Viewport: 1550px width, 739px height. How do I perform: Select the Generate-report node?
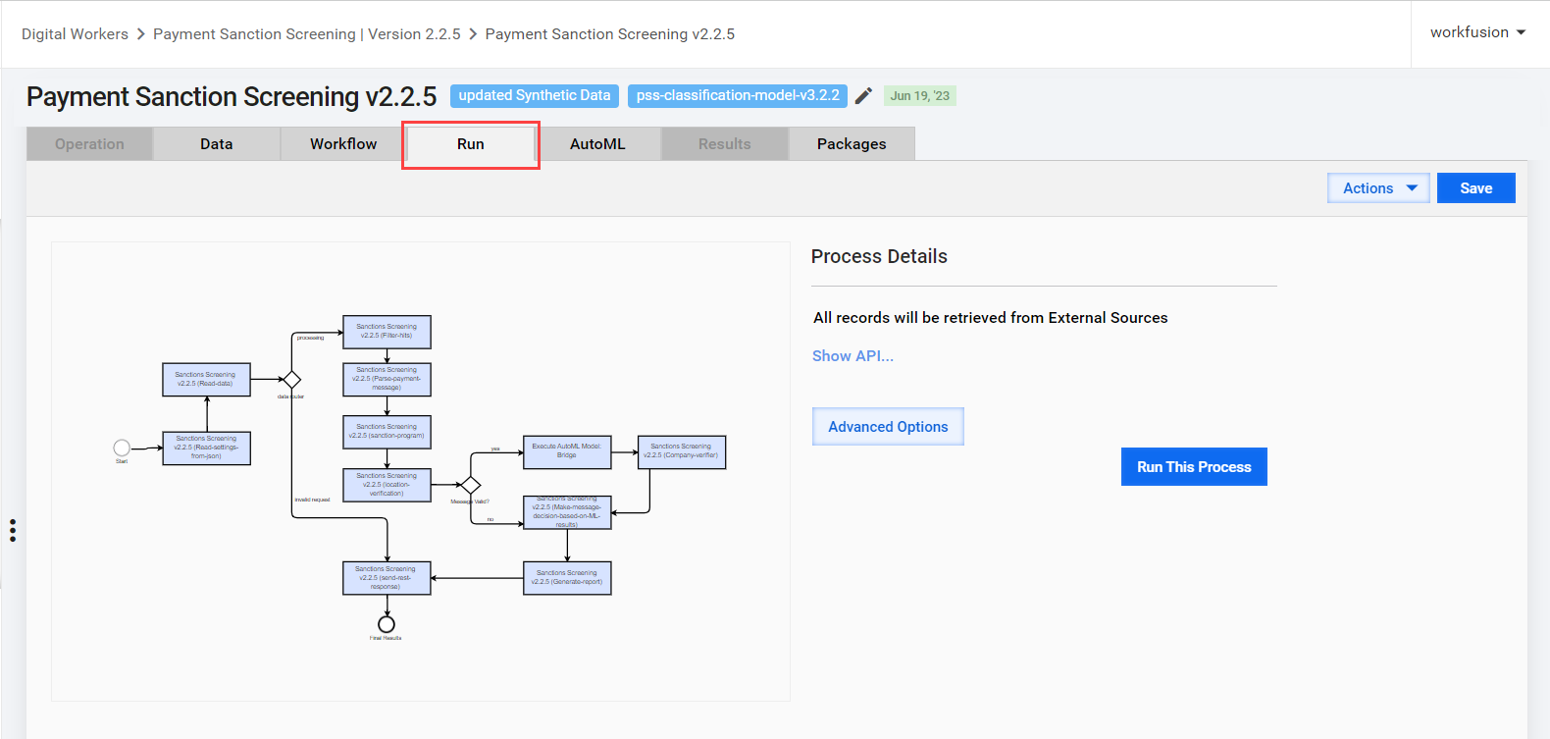(567, 578)
